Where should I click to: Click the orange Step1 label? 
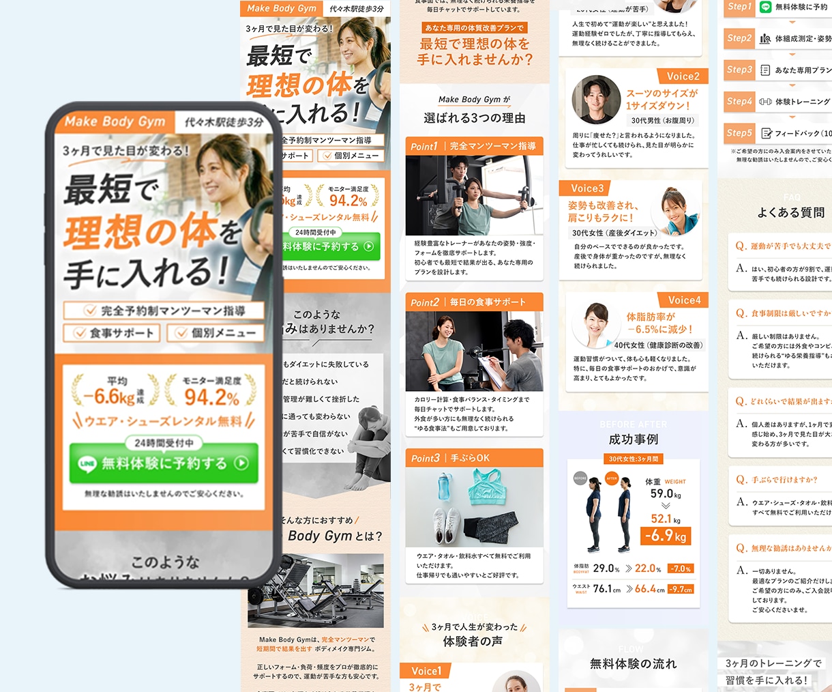(739, 7)
